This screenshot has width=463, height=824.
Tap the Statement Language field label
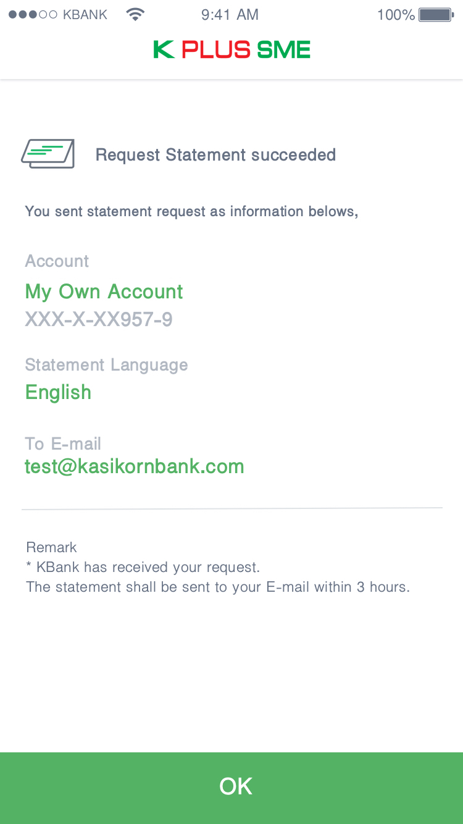point(106,365)
